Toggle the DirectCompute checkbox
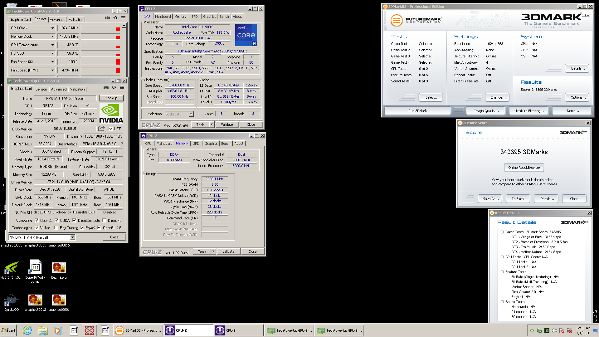Screen dimensions: 599x337 74,220
